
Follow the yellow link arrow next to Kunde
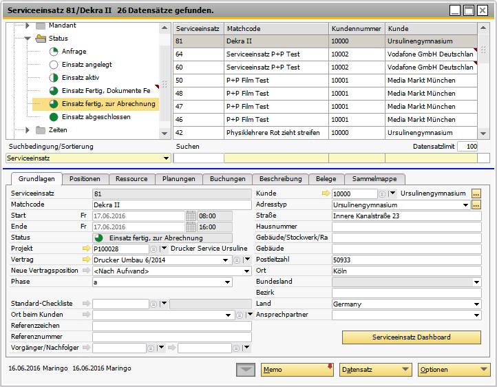326,194
